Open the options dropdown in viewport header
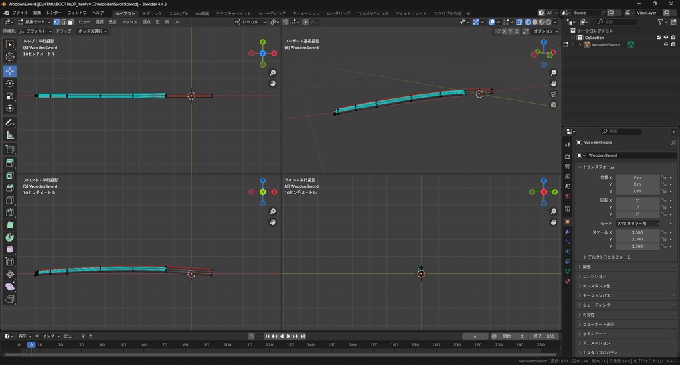This screenshot has width=680, height=365. [x=546, y=31]
